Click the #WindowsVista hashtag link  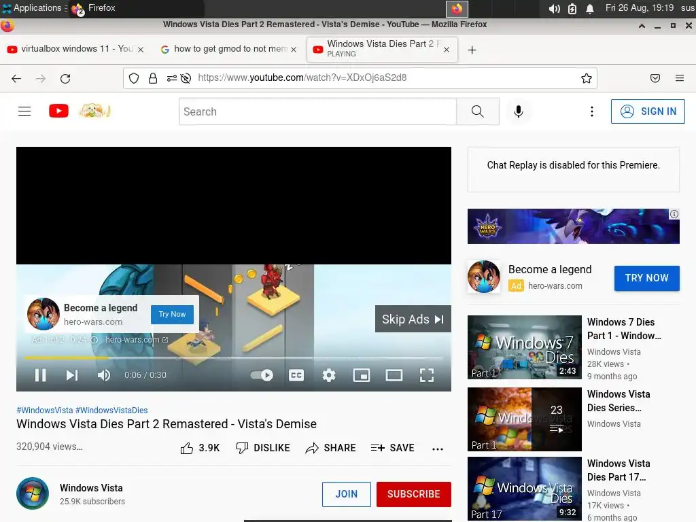pos(45,410)
